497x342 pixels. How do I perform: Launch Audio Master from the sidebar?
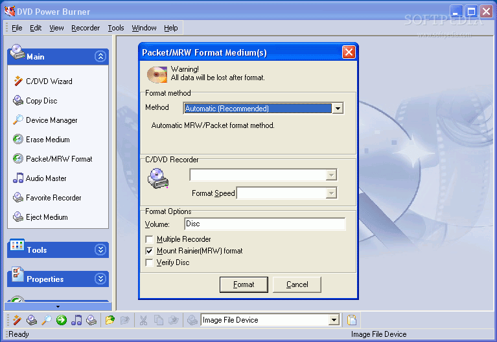[x=40, y=178]
